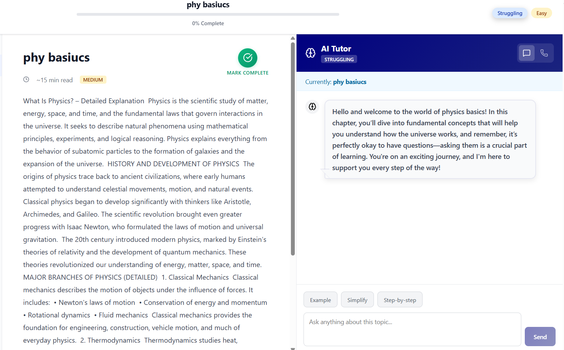
Task: Select the Easy difficulty mode
Action: [541, 13]
